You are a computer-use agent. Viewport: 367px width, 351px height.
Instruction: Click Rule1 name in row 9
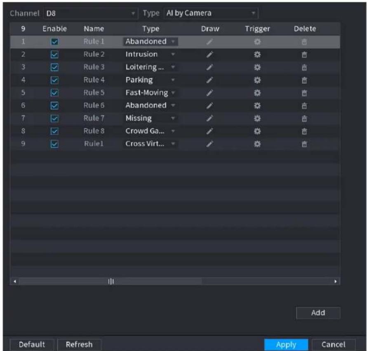click(x=94, y=144)
